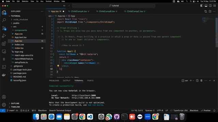Open index.tsx in Explorer
218x122 pixels.
tap(19, 48)
